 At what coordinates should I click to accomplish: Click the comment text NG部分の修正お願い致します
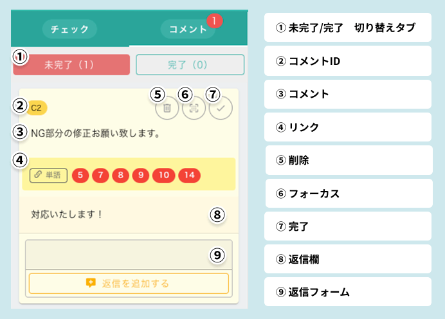click(95, 134)
